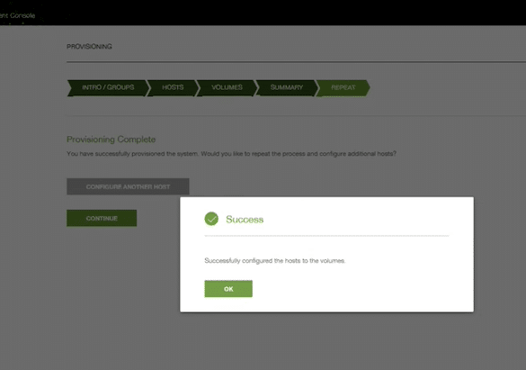The height and width of the screenshot is (370, 526).
Task: Click 'Successfully configured the hosts to the volumes' message
Action: point(275,260)
